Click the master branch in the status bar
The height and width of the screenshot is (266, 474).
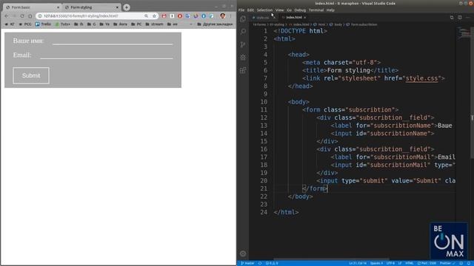(x=247, y=263)
